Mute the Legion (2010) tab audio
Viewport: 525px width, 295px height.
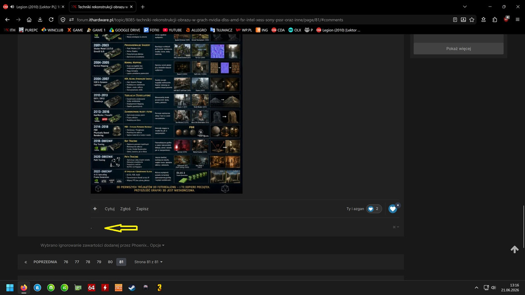tap(12, 7)
